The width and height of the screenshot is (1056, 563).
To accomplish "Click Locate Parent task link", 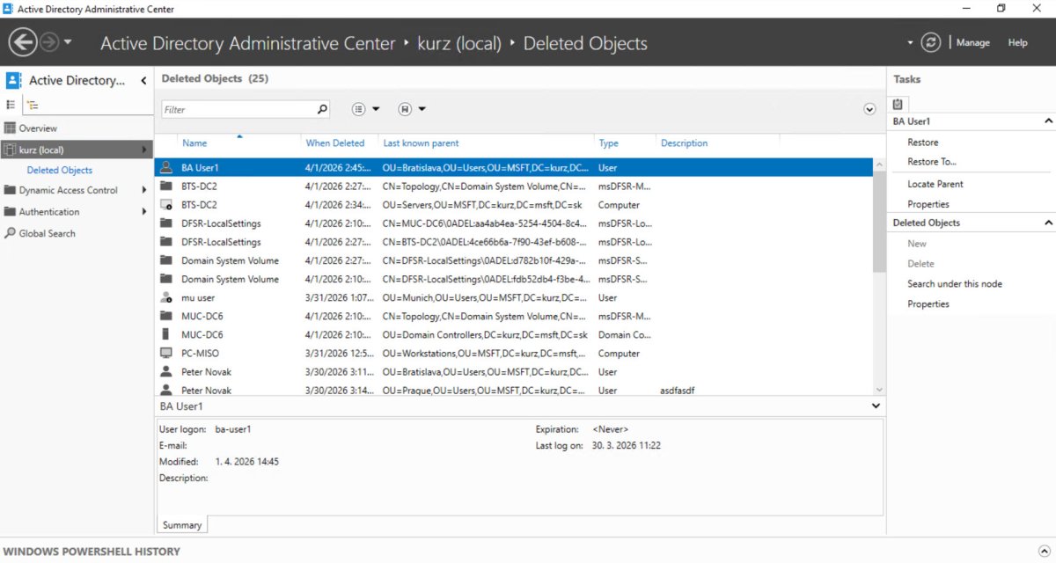I will 935,184.
